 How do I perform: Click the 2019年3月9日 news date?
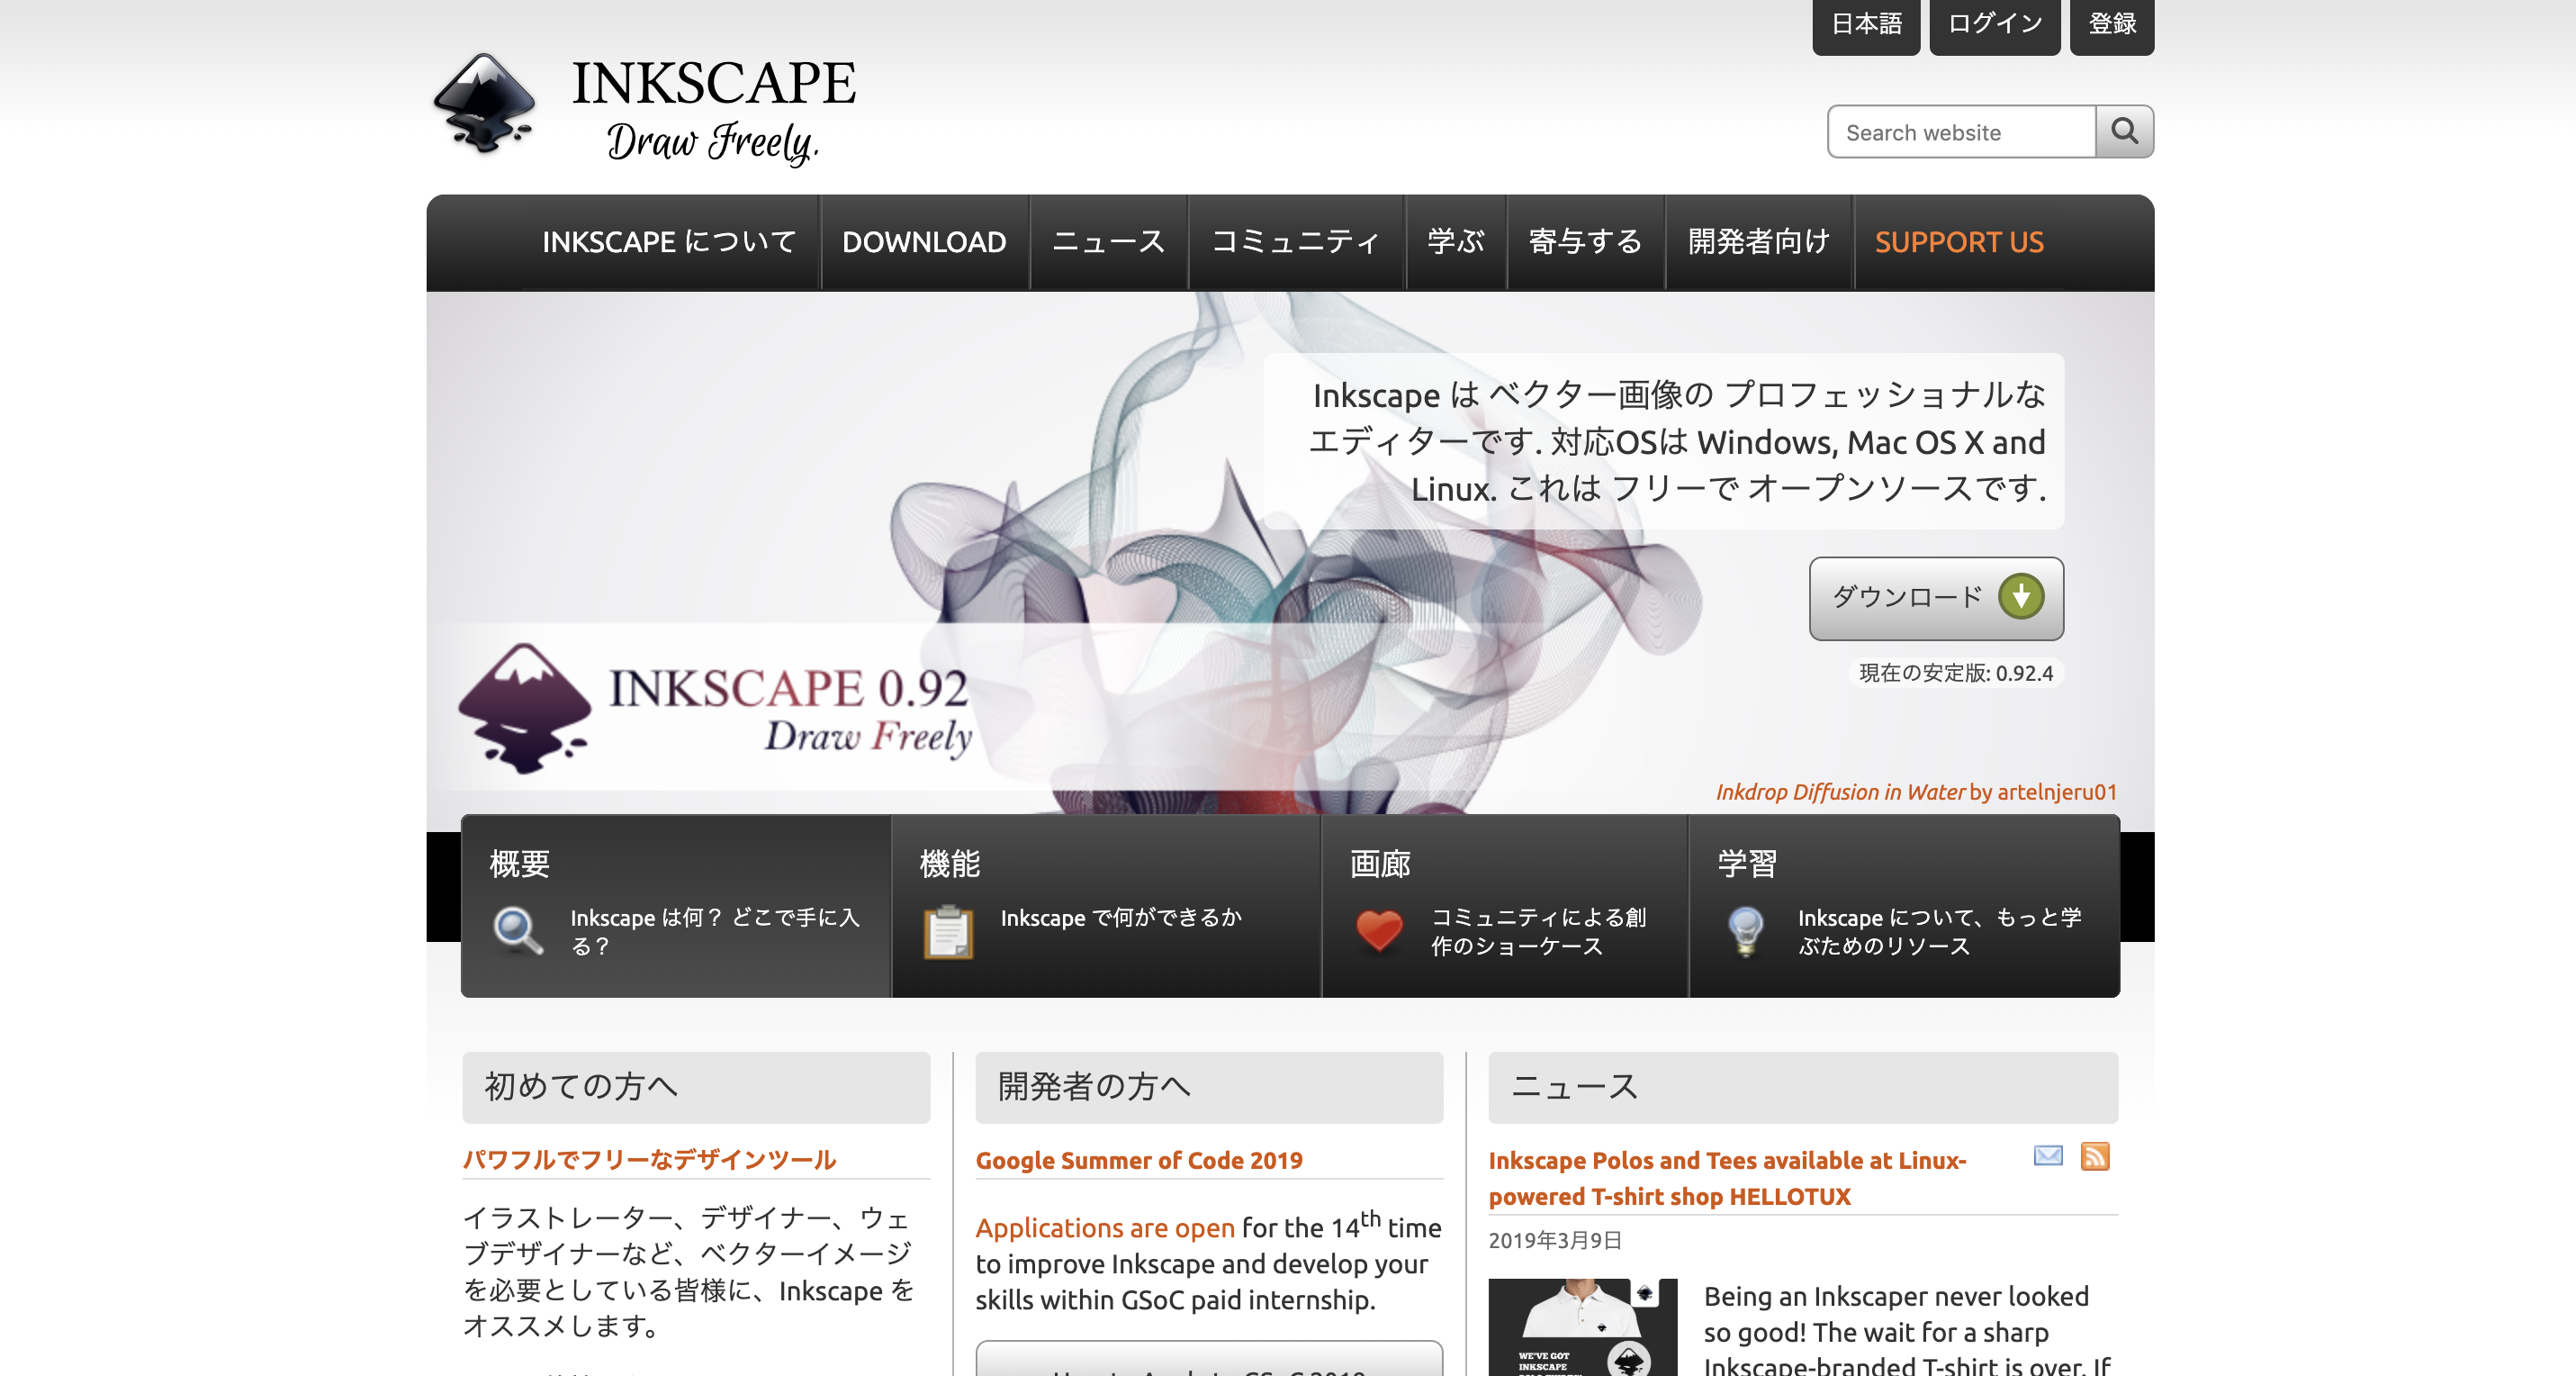[x=1555, y=1240]
